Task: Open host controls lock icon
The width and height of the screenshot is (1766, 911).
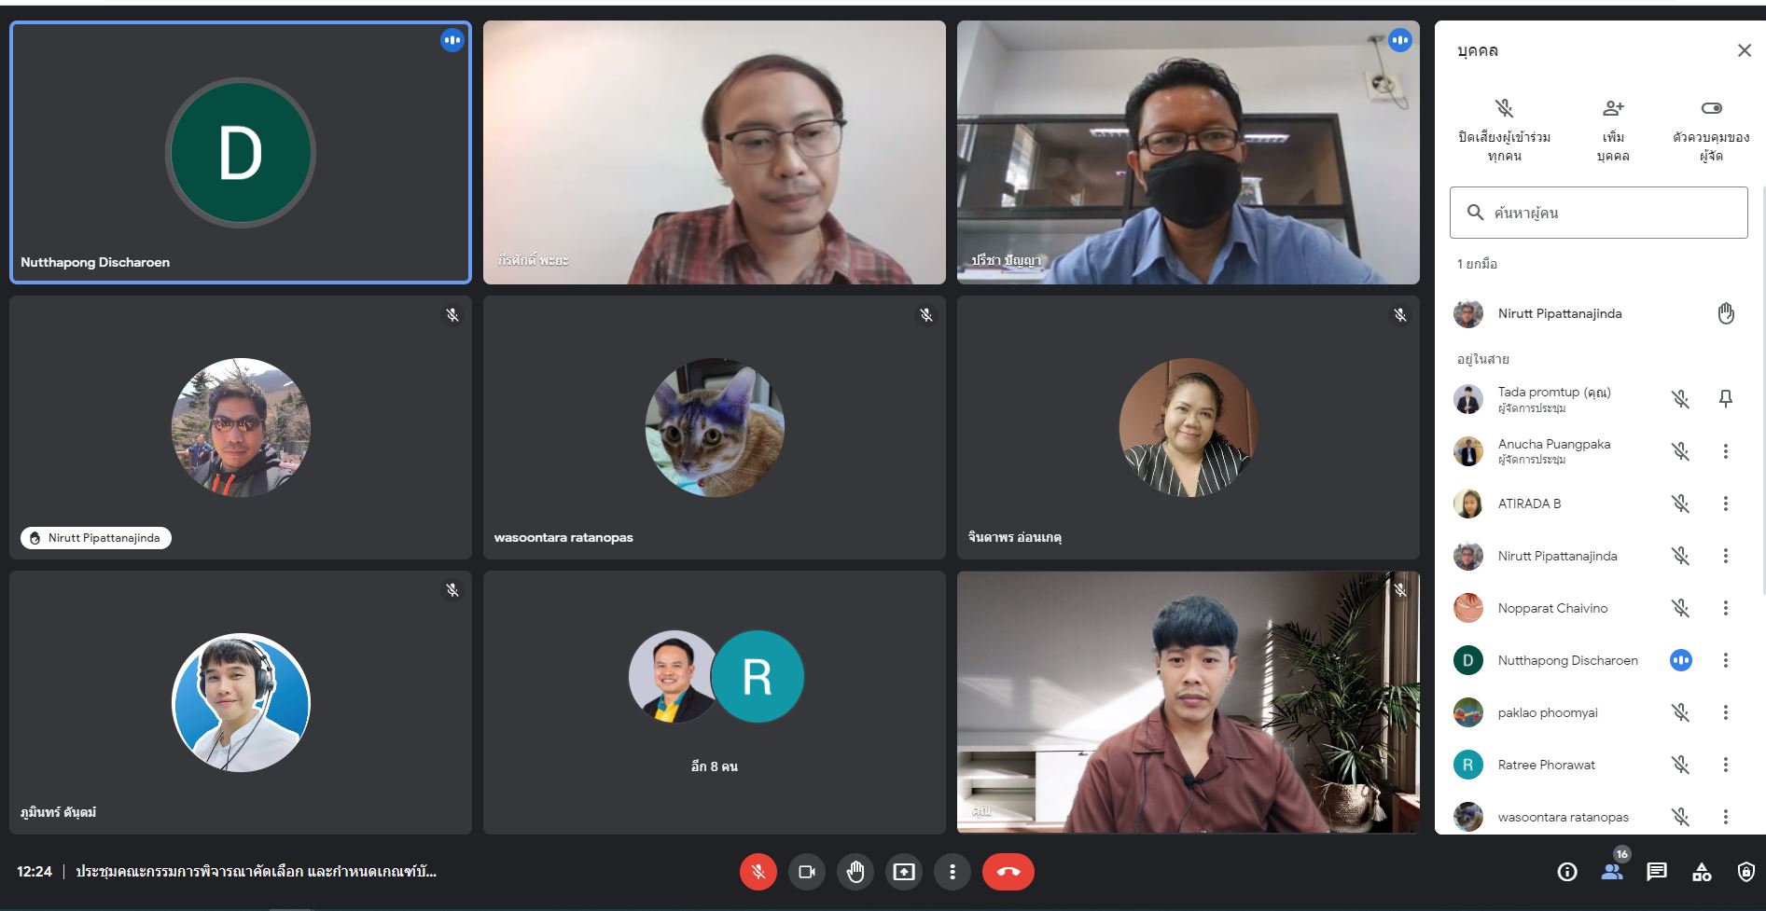Action: pyautogui.click(x=1746, y=872)
